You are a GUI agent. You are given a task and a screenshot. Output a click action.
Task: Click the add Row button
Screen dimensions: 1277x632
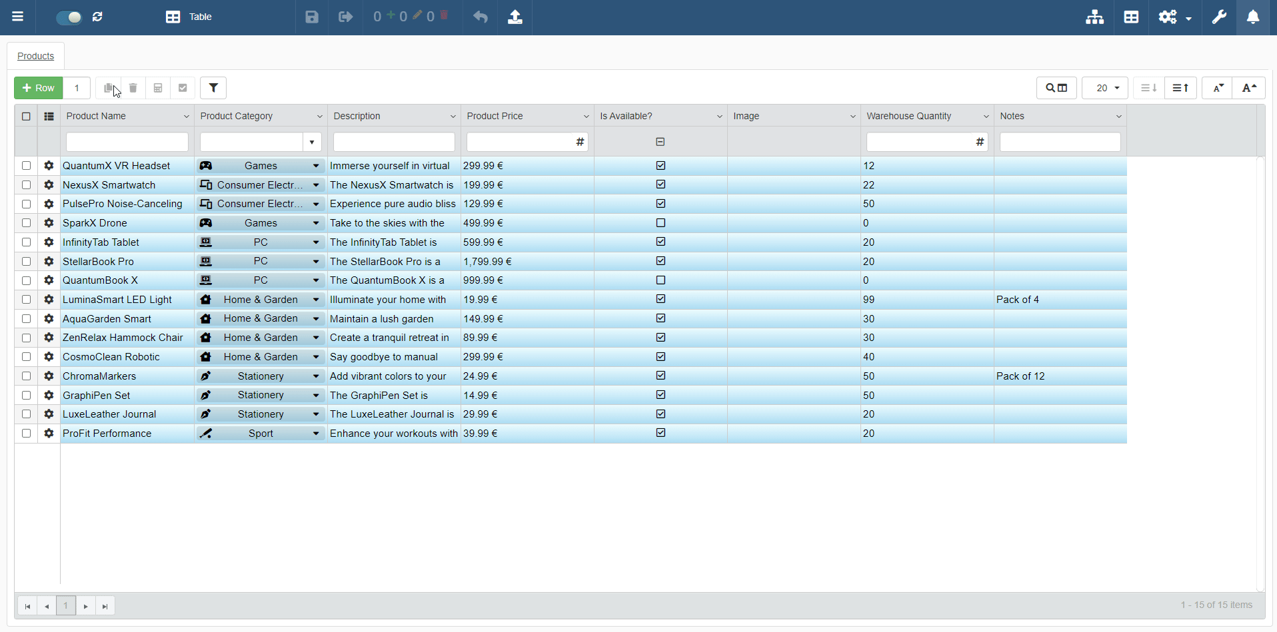click(x=39, y=88)
